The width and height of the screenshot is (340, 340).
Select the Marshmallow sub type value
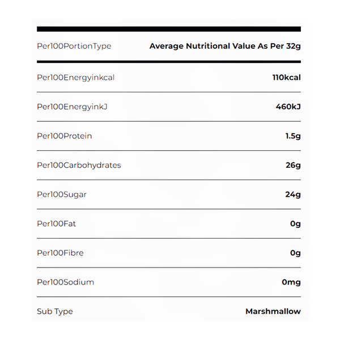click(x=273, y=311)
